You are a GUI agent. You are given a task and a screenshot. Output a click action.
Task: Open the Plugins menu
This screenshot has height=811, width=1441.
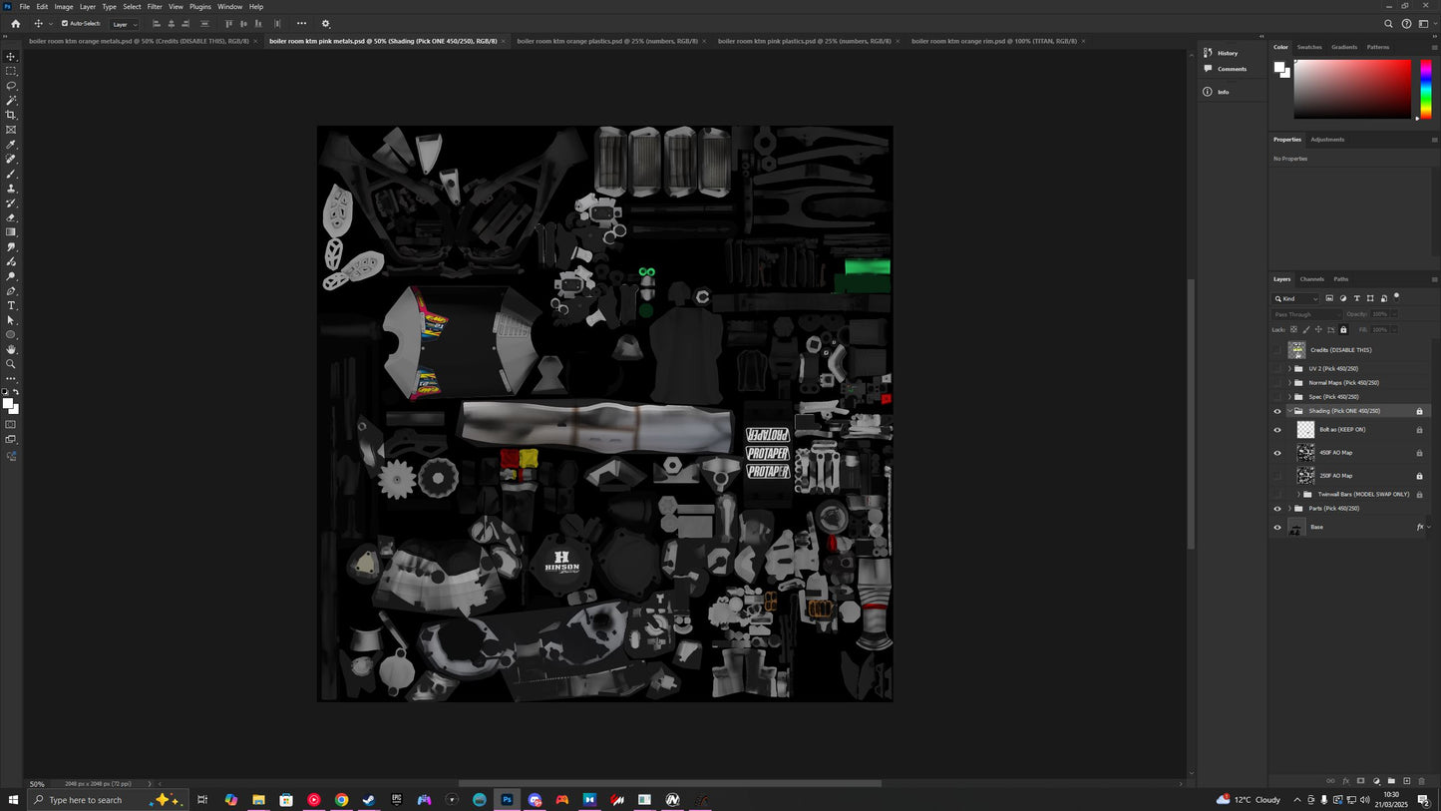tap(200, 7)
